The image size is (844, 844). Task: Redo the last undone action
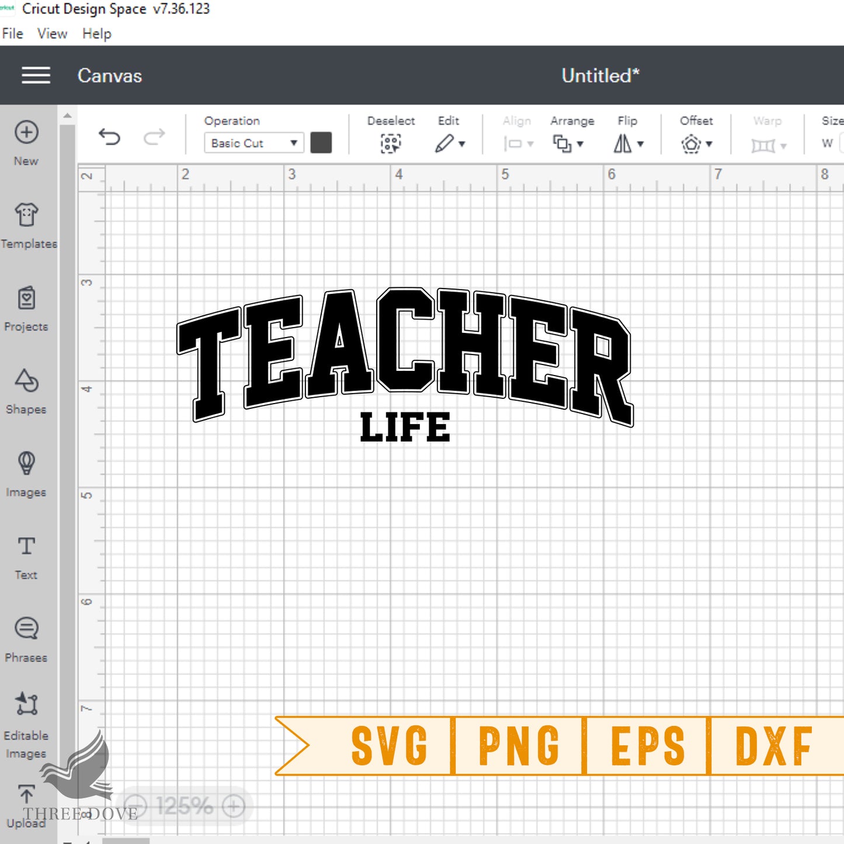[154, 137]
